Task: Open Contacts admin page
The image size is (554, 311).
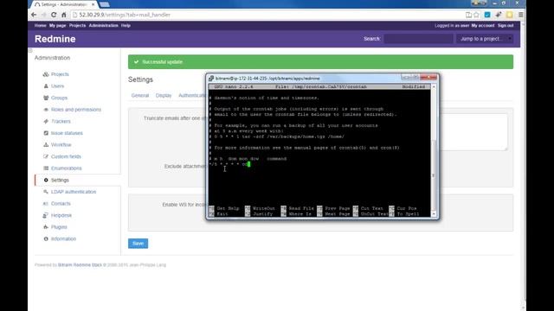Action: tap(61, 204)
